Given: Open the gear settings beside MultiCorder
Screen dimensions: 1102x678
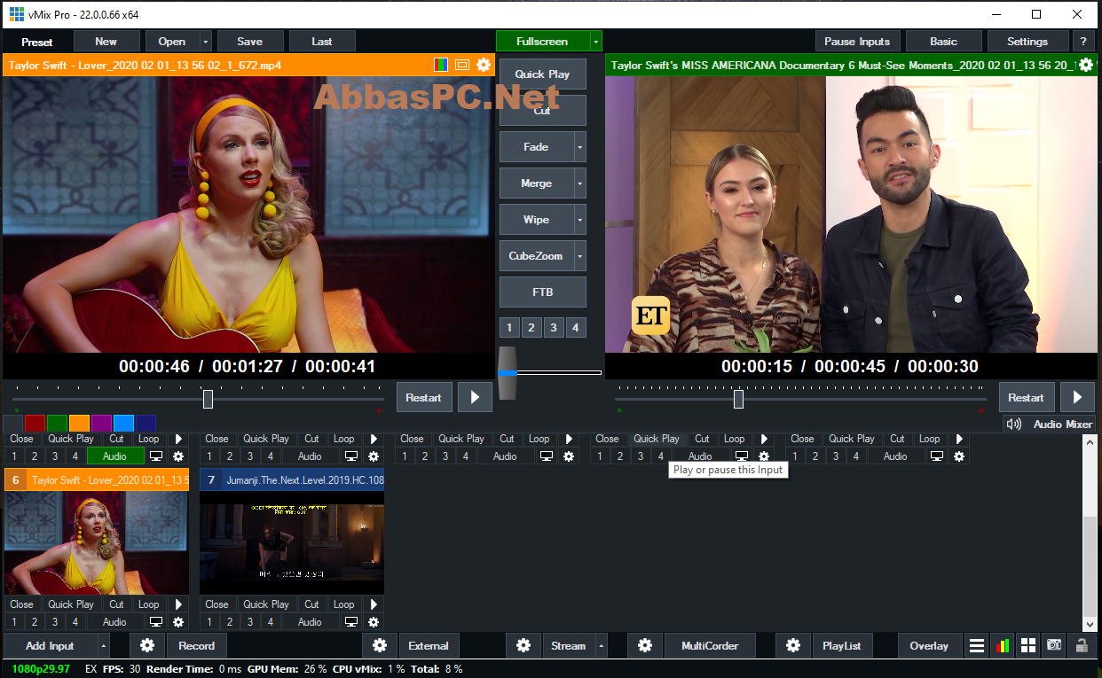Looking at the screenshot, I should coord(645,645).
